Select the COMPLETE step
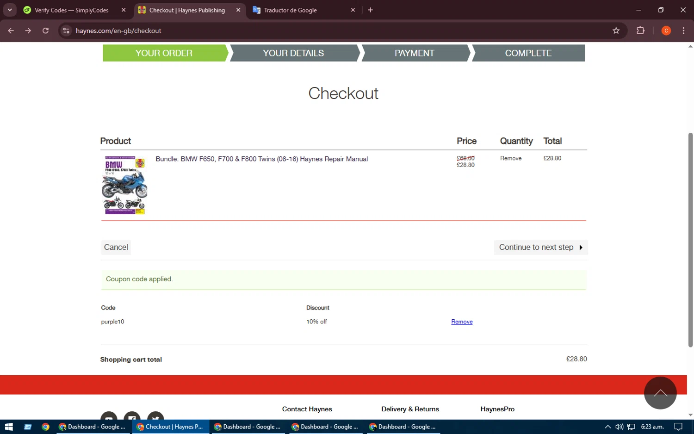The image size is (694, 434). (528, 53)
